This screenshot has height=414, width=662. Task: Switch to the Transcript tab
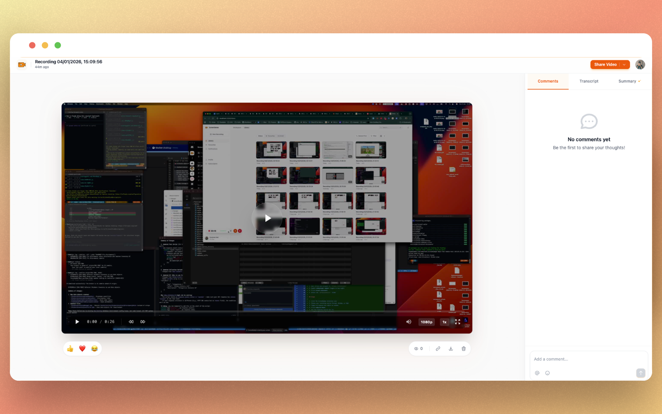pyautogui.click(x=588, y=81)
